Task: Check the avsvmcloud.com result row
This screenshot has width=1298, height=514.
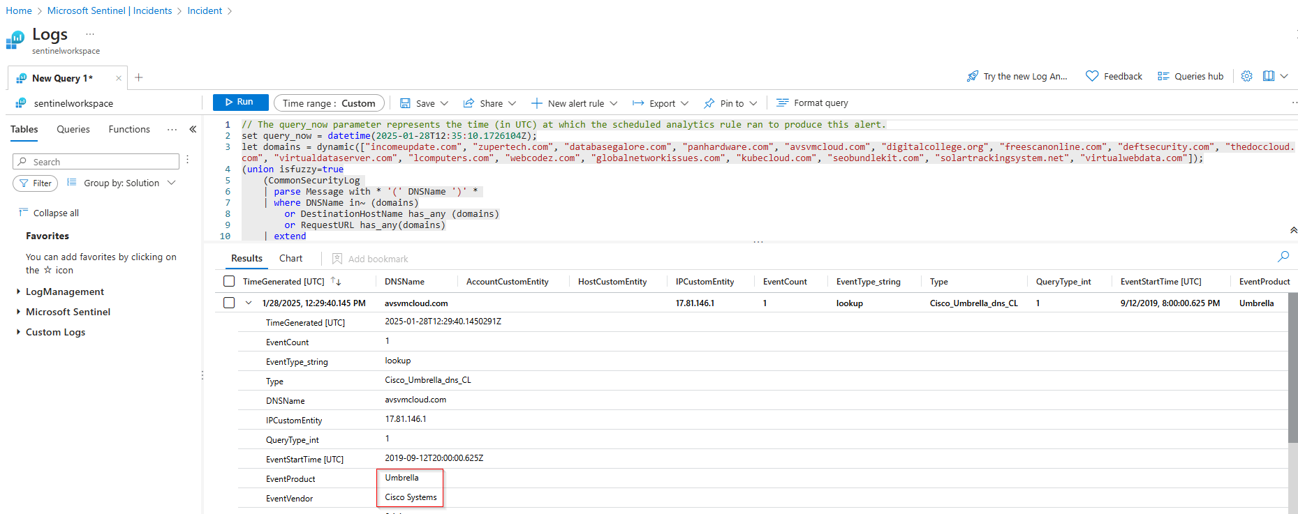Action: click(229, 303)
